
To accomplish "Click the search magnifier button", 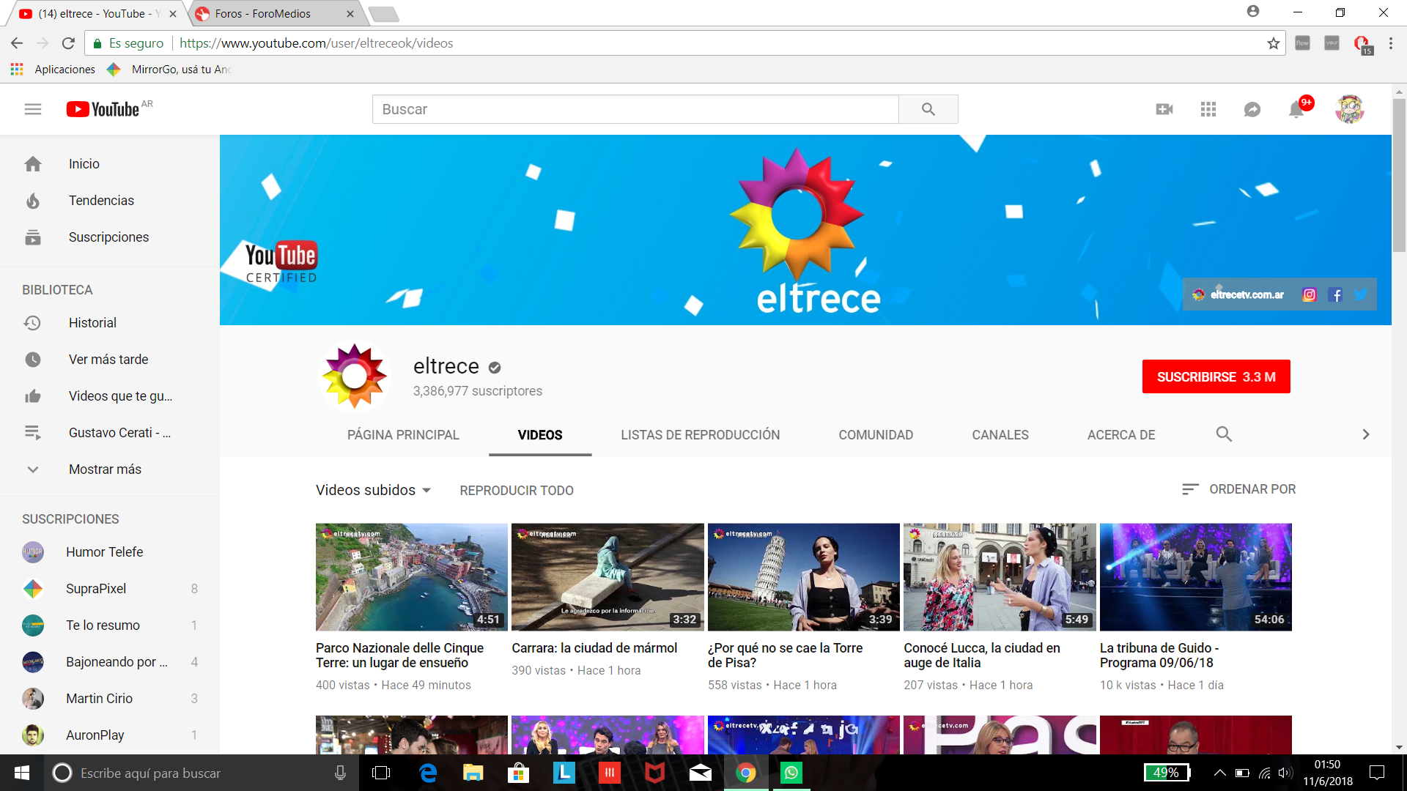I will coord(928,109).
